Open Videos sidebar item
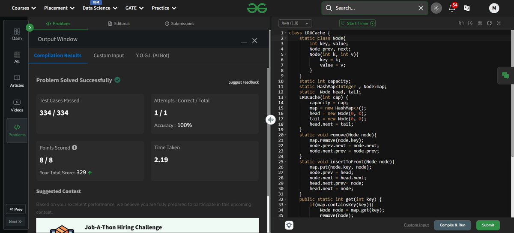The width and height of the screenshot is (514, 233). [17, 106]
